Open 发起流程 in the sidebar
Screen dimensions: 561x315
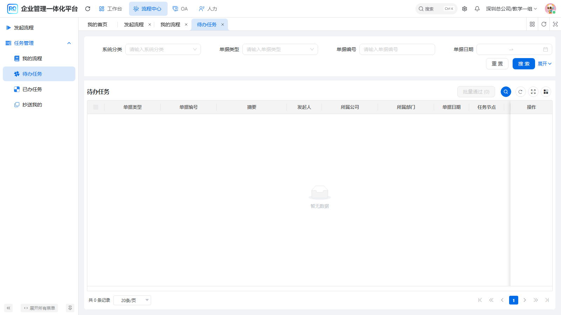39,28
